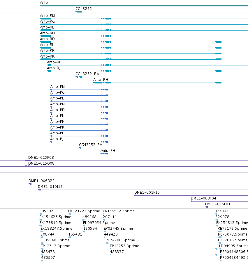
Task: Select EST 488478 label
Action: click(x=48, y=252)
